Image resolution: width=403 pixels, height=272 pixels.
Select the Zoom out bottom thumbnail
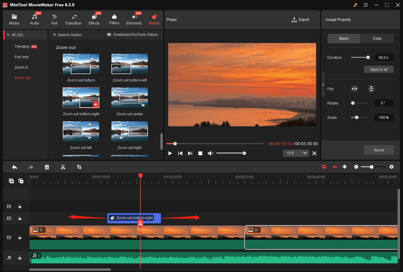click(x=81, y=64)
